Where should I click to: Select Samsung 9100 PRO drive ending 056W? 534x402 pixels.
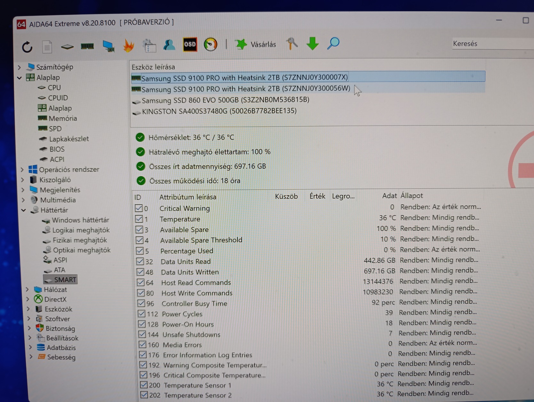(x=308, y=89)
